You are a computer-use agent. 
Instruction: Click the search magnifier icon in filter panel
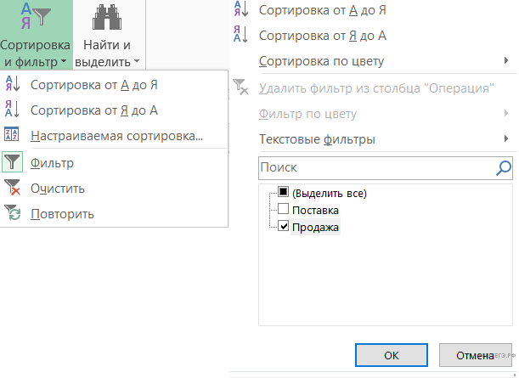click(504, 168)
